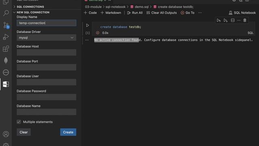The image size is (259, 146).
Task: Open the Database Driver mysql dropdown
Action: 47,38
